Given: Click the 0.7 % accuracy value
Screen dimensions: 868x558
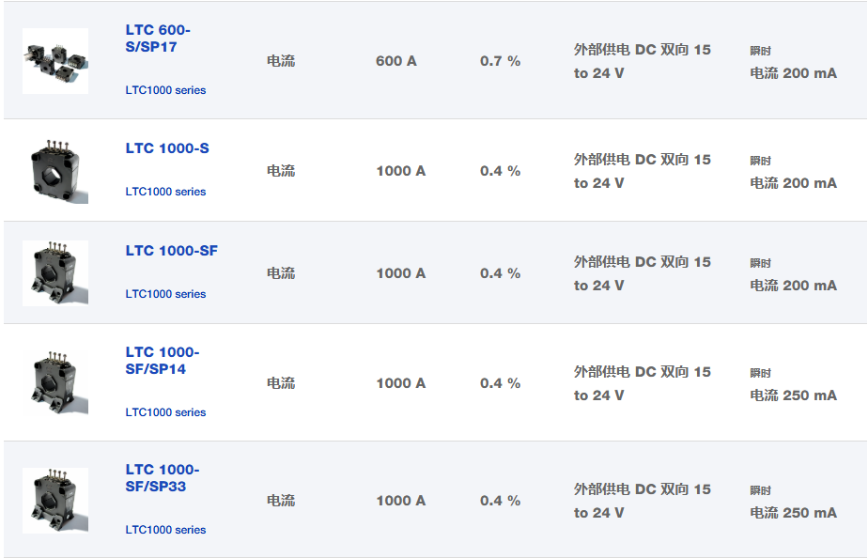Looking at the screenshot, I should [500, 61].
